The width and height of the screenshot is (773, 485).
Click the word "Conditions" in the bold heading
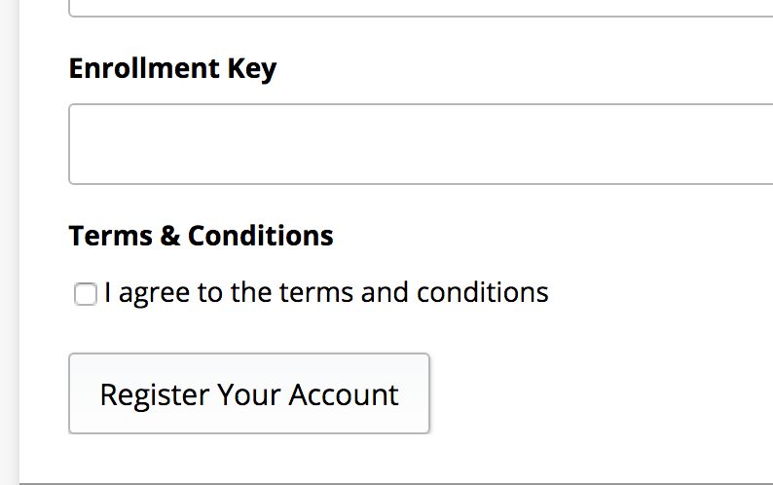coord(261,236)
